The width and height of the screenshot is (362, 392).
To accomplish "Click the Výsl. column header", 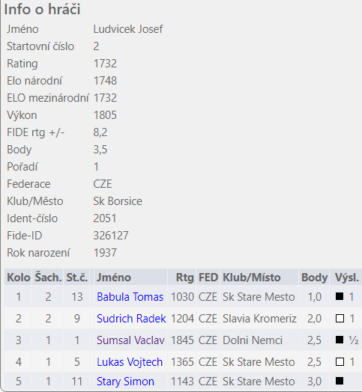I will pos(346,278).
